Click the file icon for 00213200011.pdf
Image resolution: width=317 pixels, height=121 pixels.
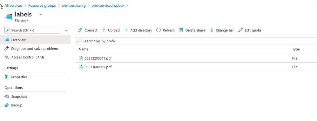coord(81,58)
